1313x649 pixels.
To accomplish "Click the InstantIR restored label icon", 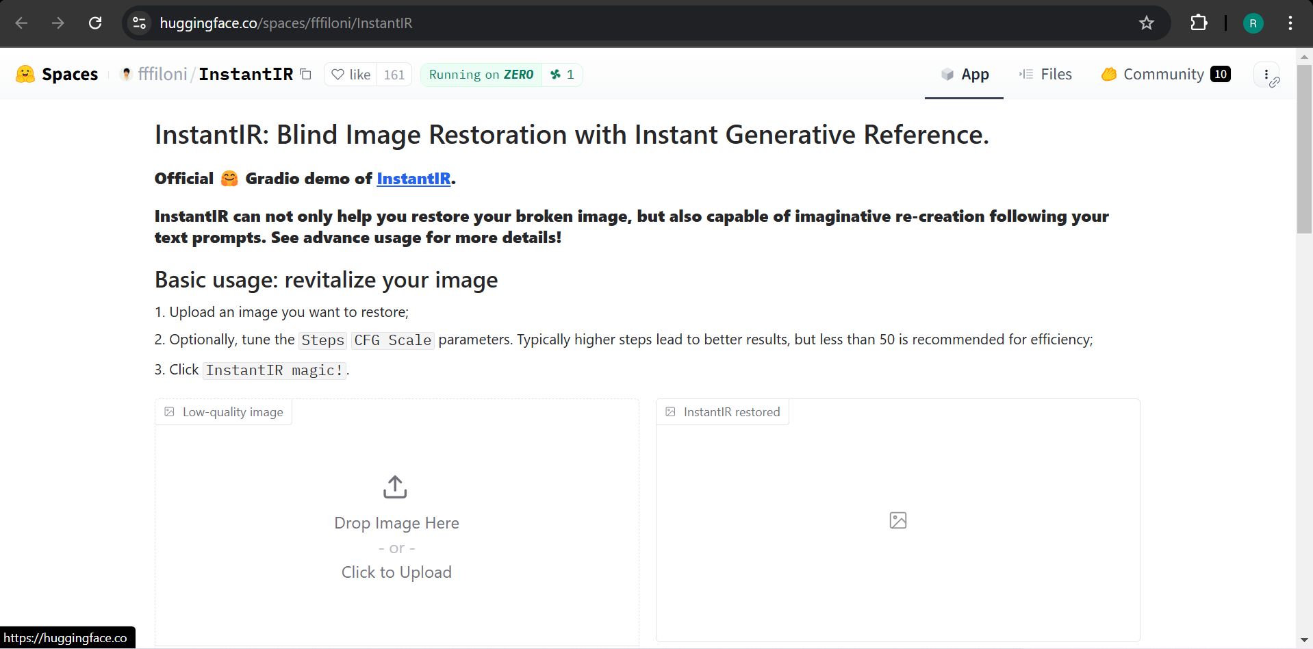I will 671,411.
